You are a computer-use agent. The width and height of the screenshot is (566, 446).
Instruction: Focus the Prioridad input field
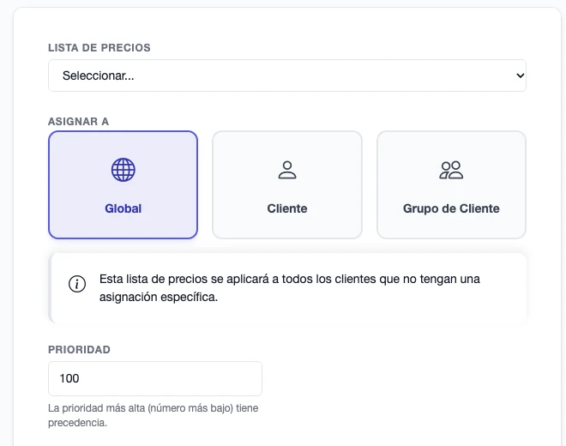(155, 378)
